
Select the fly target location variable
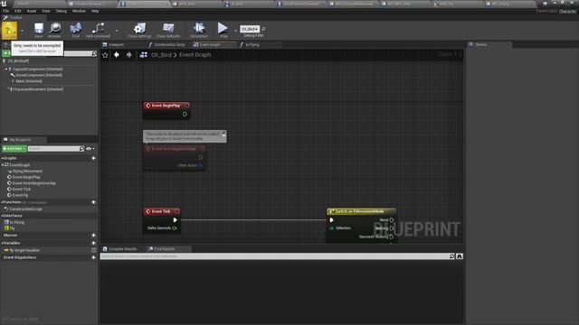coord(24,250)
